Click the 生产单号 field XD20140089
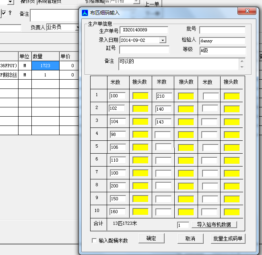Viewport: 262px width, 255px height. [x=144, y=30]
